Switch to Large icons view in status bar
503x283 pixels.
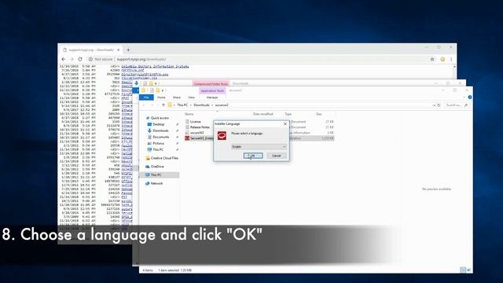click(468, 270)
